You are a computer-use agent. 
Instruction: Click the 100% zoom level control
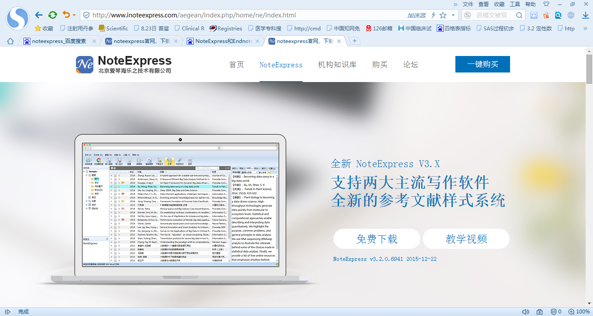580,311
